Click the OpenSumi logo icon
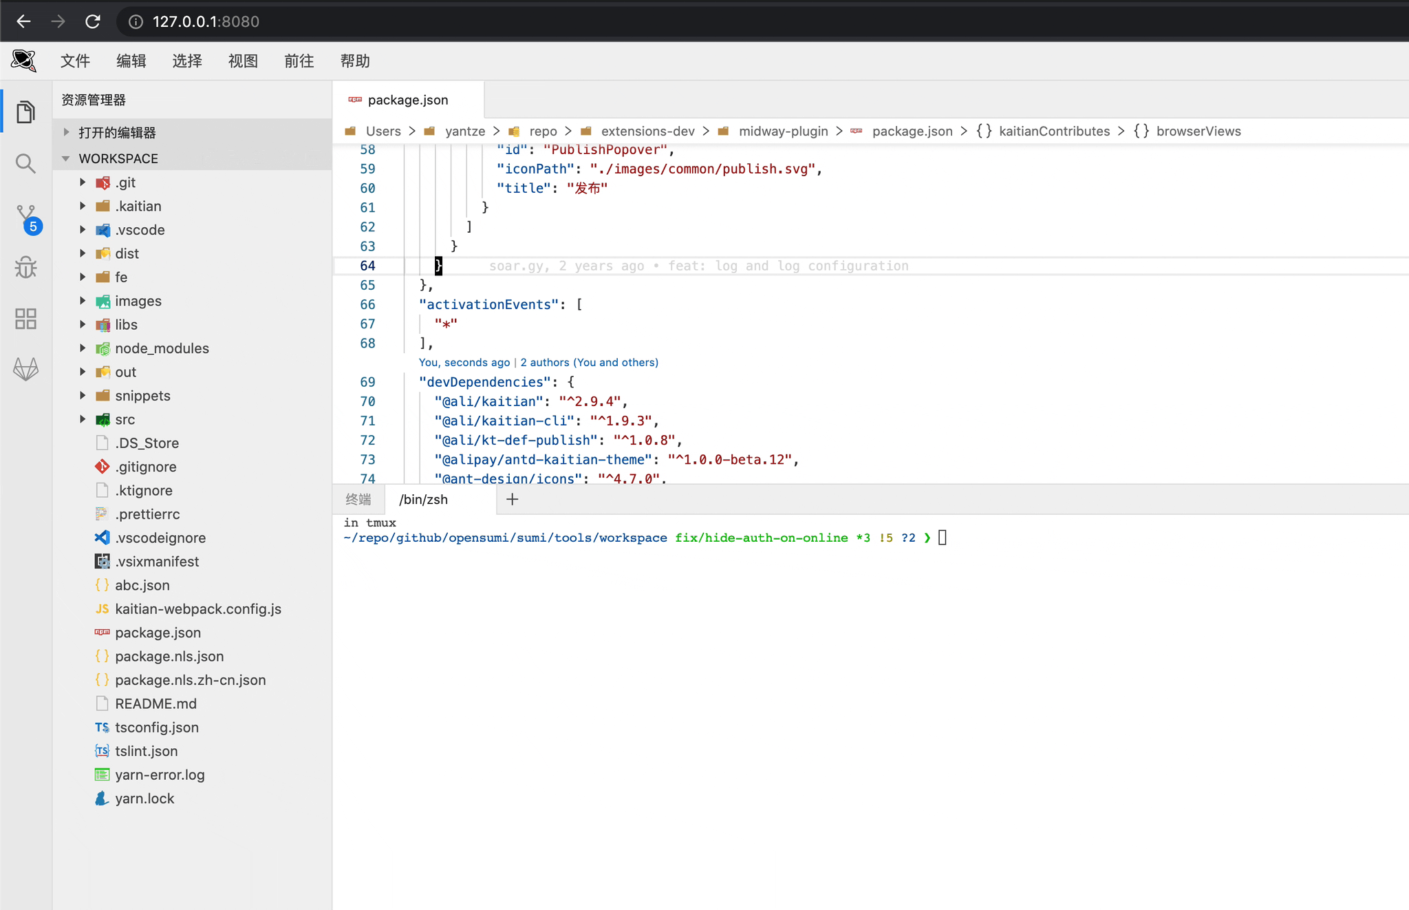This screenshot has height=910, width=1409. point(23,61)
